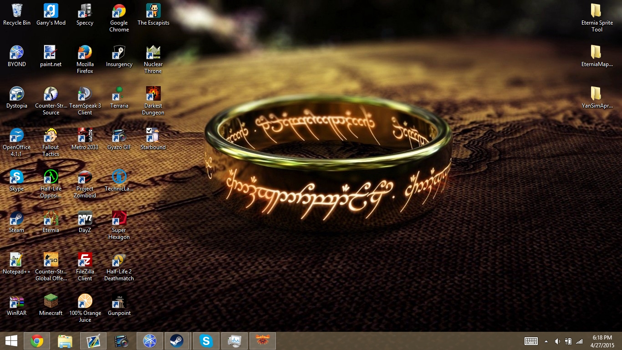Open the volume control in the tray
Screen dimensions: 622x350
(x=557, y=341)
